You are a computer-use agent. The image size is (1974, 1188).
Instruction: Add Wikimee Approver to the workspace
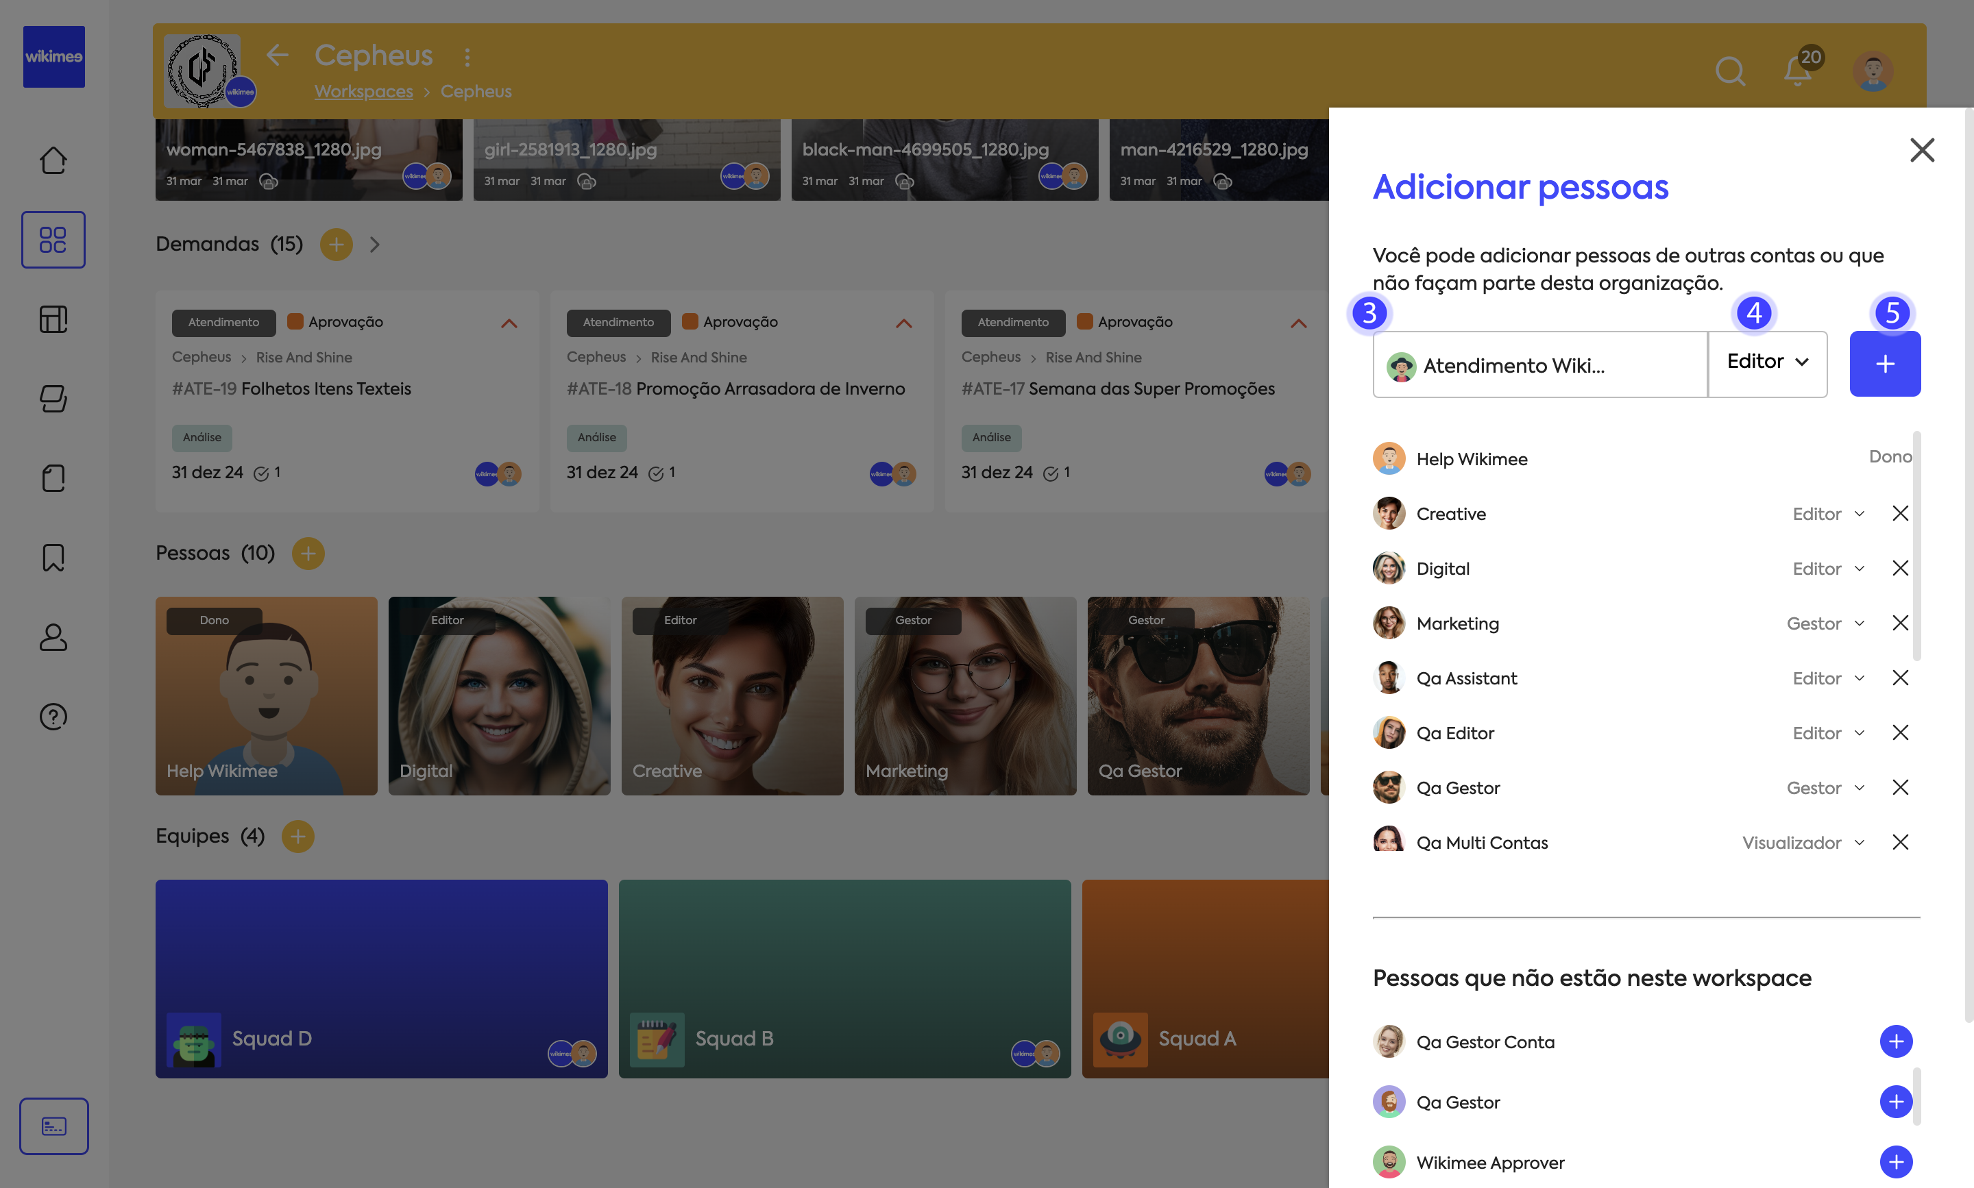(x=1896, y=1161)
